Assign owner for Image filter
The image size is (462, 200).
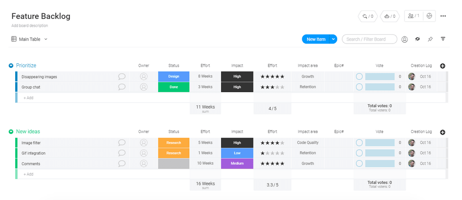[144, 143]
